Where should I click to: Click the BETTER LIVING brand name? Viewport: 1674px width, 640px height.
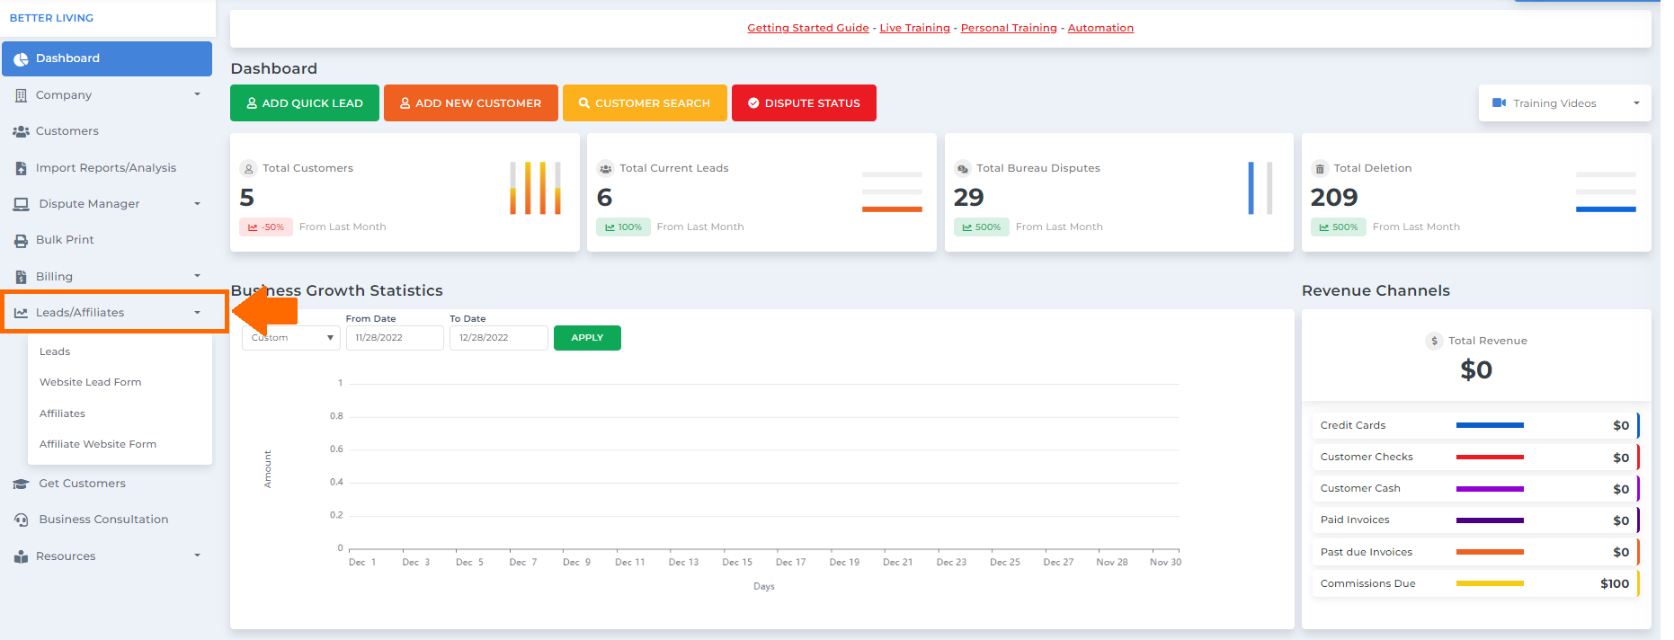pos(51,18)
